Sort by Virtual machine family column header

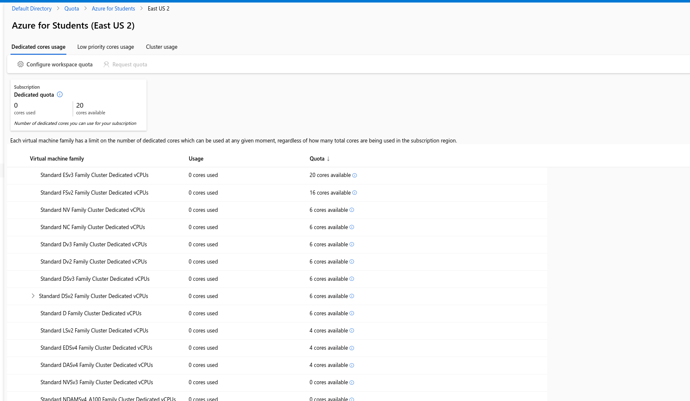click(x=57, y=158)
